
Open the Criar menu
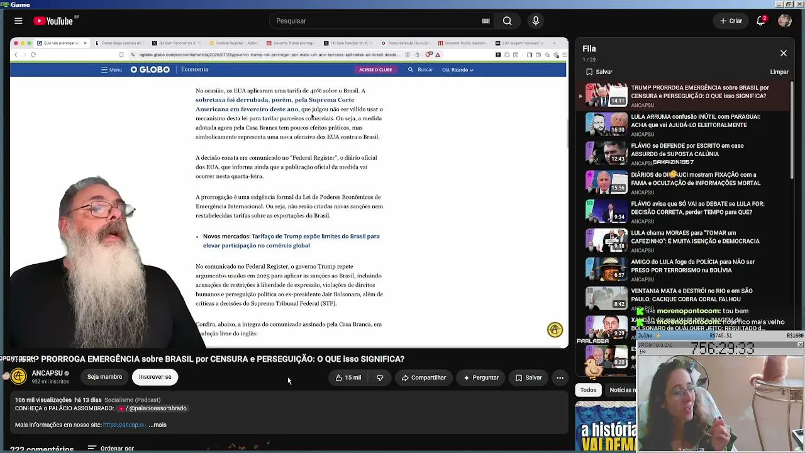(731, 21)
